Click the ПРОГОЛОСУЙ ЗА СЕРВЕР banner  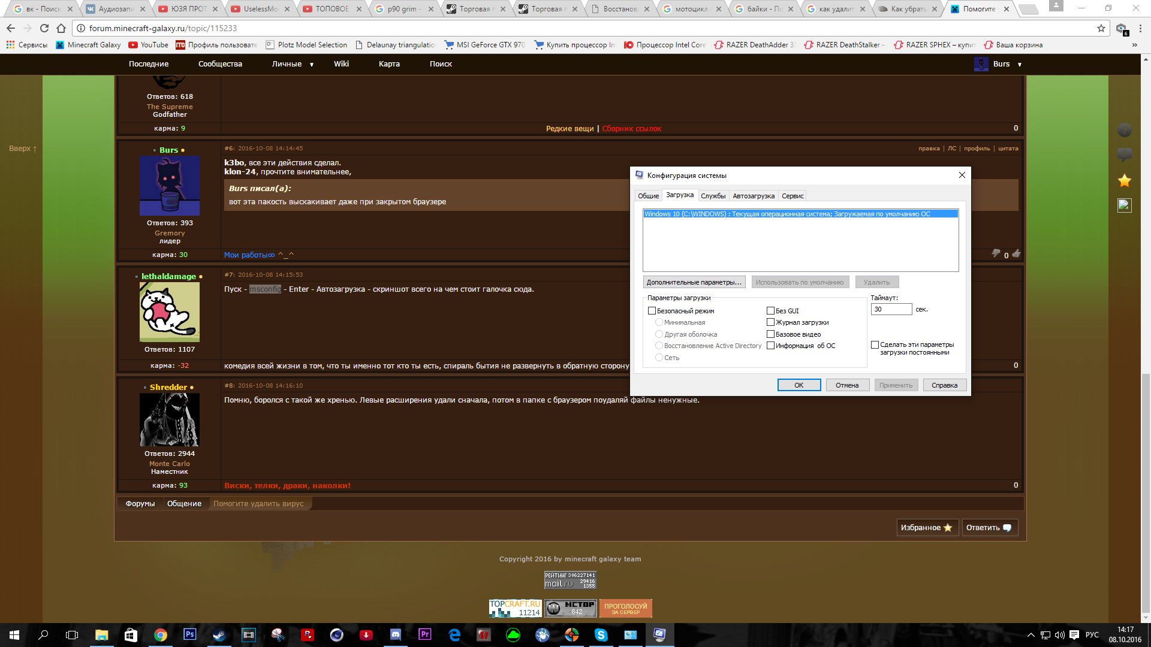click(x=625, y=609)
